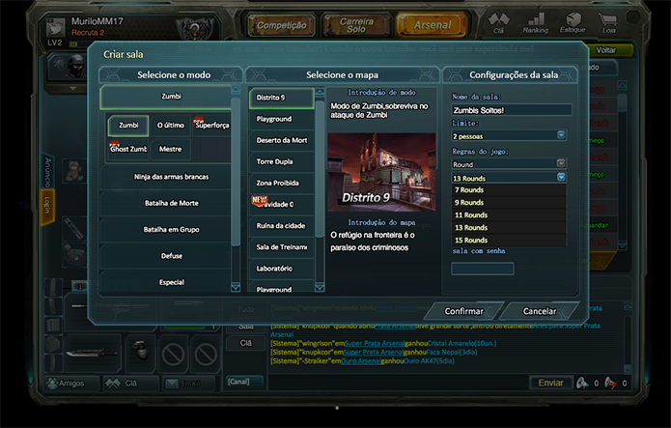Click the megaphone icon beside Enviar
The width and height of the screenshot is (671, 428).
click(582, 383)
